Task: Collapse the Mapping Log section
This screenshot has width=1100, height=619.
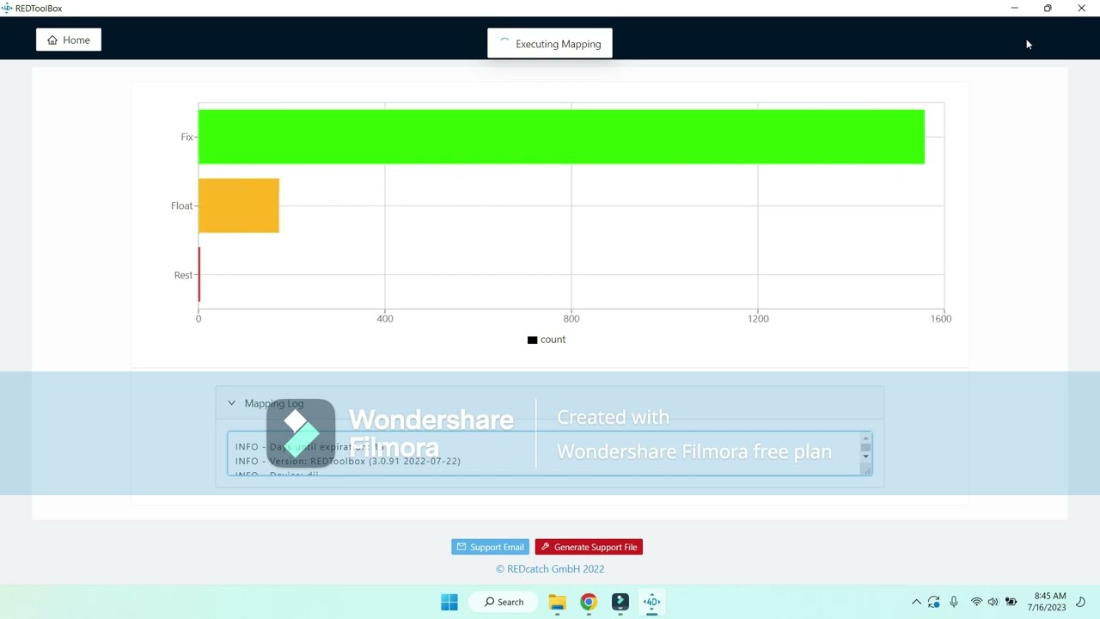Action: tap(231, 403)
